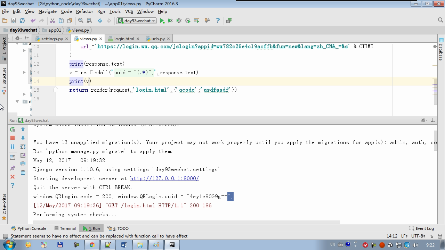Open Help with the toolbar question mark
The width and height of the screenshot is (445, 250).
point(218,21)
